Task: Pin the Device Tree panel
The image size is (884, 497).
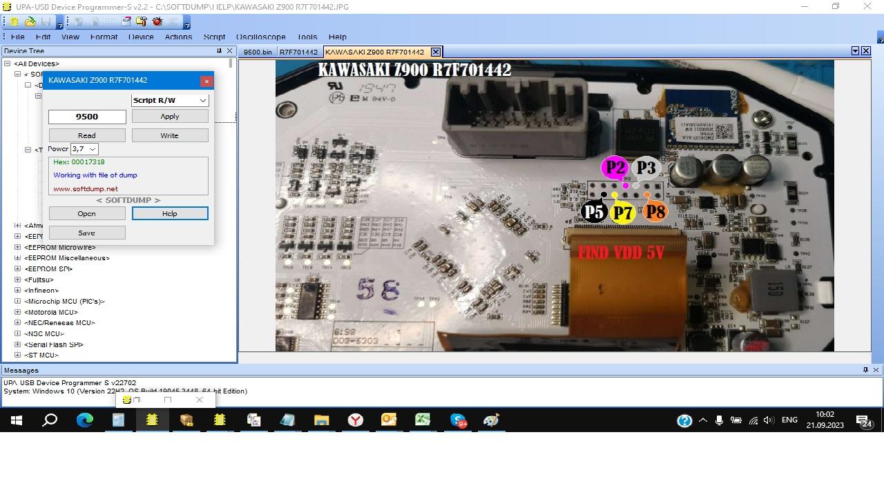Action: (219, 51)
